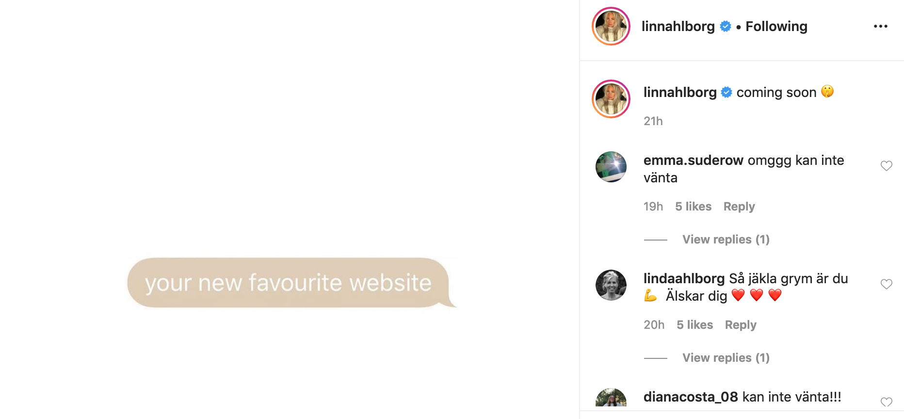Open the dianacosta_08 username link
The height and width of the screenshot is (419, 904).
pos(691,397)
